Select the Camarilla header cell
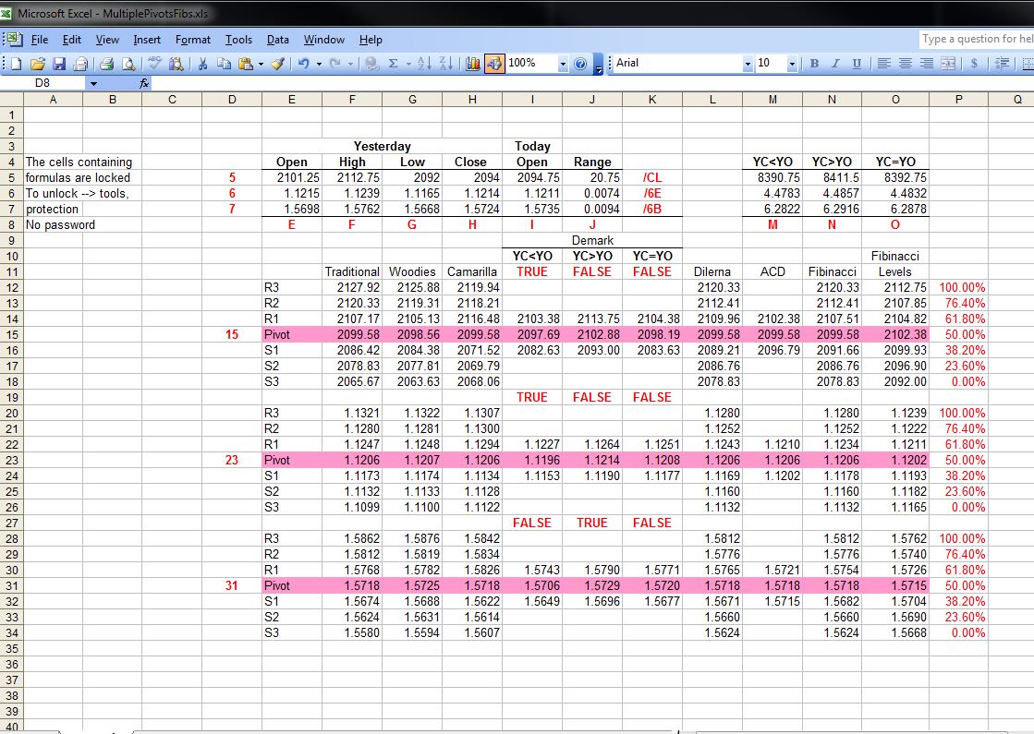The height and width of the screenshot is (734, 1034). click(471, 272)
